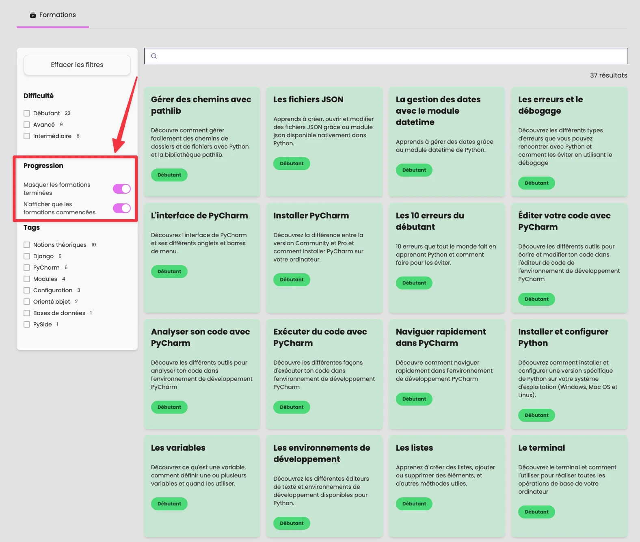Switch to the Formations tab
This screenshot has width=640, height=542.
(x=57, y=15)
